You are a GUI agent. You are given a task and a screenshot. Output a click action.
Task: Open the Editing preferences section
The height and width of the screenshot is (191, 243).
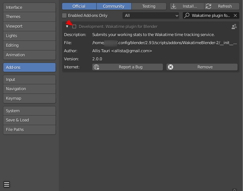(x=29, y=46)
